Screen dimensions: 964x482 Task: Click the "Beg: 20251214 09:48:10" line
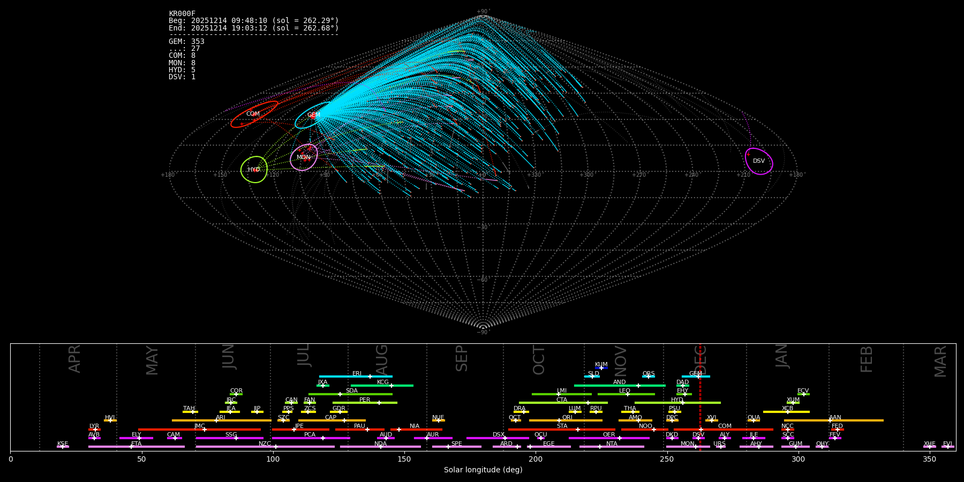254,21
